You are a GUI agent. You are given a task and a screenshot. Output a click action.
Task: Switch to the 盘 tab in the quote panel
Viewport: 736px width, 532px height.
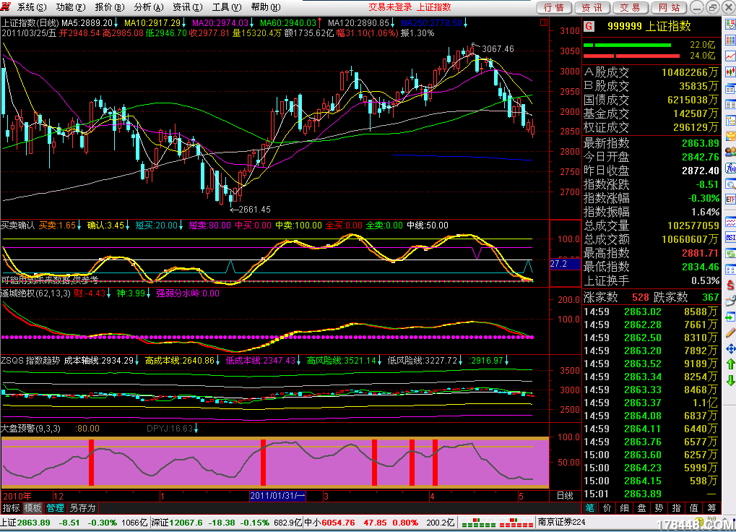coord(642,508)
